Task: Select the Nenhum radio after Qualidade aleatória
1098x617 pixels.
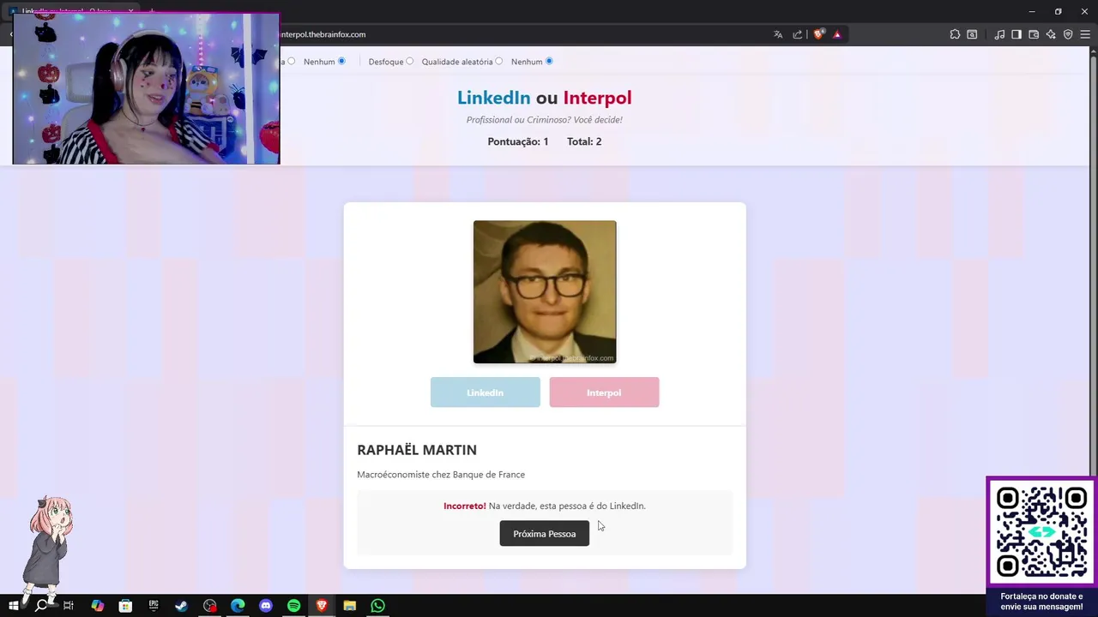Action: (x=549, y=61)
